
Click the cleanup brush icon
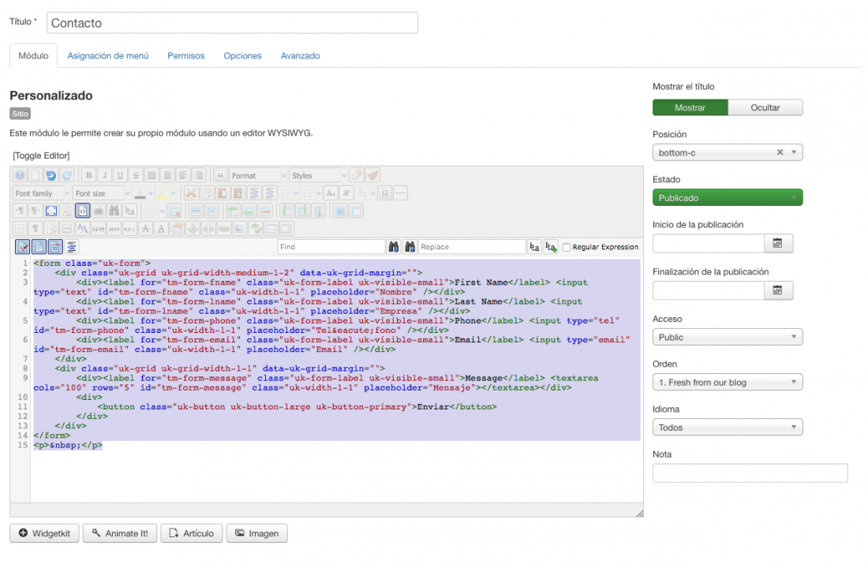click(x=372, y=175)
